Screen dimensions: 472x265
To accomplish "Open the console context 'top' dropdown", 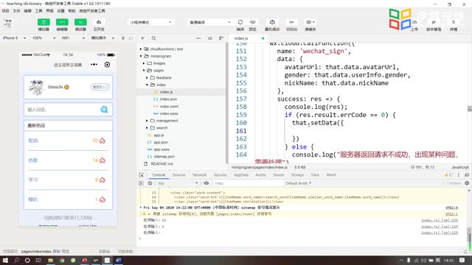I will [178, 183].
